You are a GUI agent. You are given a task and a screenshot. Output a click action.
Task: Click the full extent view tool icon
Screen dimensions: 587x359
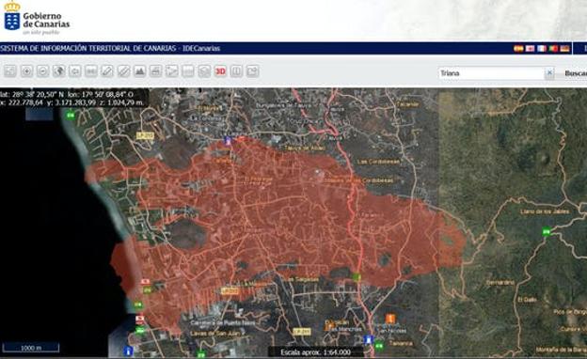pyautogui.click(x=10, y=71)
